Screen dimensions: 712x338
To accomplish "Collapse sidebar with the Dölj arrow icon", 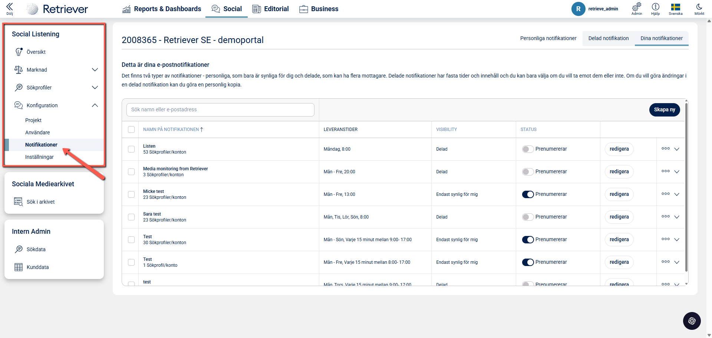I will click(x=10, y=7).
